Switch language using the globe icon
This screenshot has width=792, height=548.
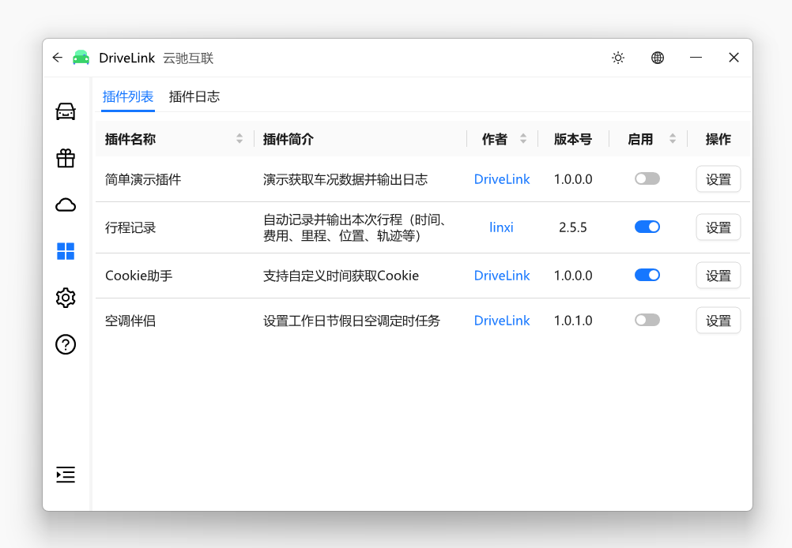[657, 58]
